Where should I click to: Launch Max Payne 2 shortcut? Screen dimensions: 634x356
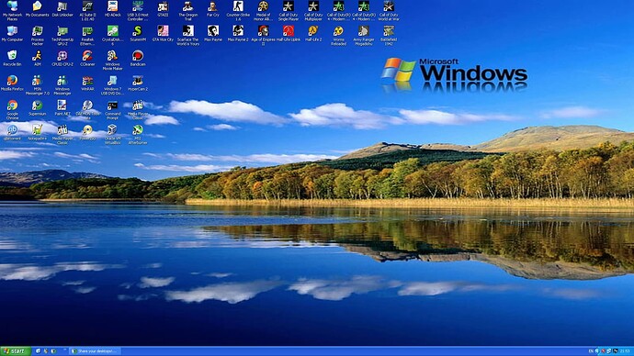(x=238, y=34)
